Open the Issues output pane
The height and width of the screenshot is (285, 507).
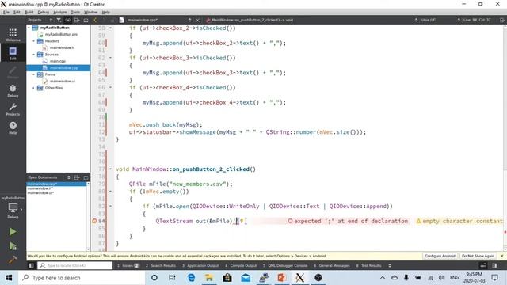tap(128, 266)
